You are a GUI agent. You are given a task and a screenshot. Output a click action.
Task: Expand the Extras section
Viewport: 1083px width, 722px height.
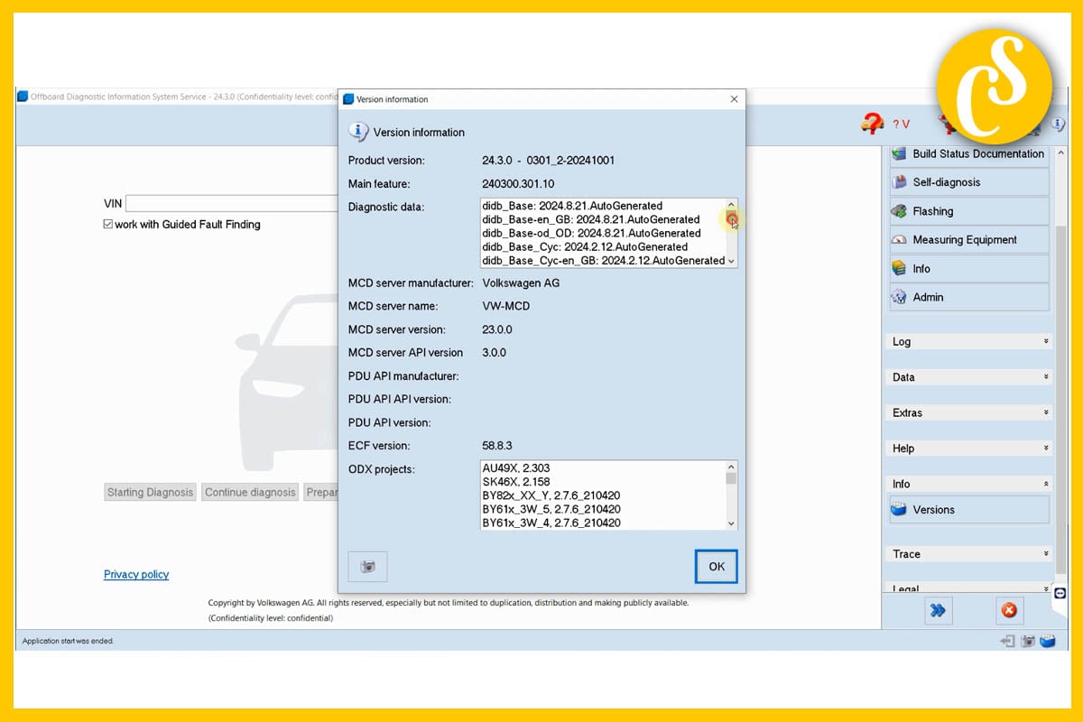pyautogui.click(x=968, y=412)
